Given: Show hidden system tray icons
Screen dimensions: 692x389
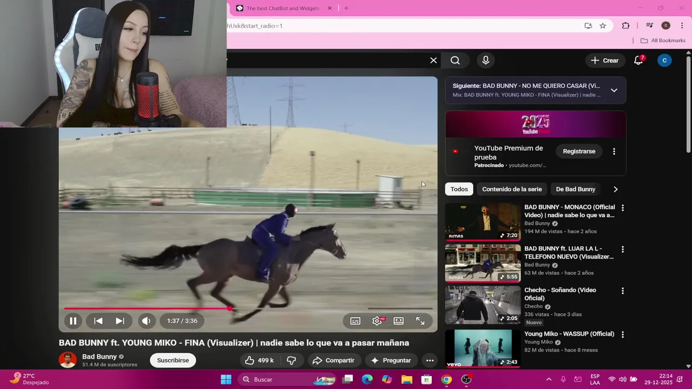Looking at the screenshot, I should (549, 379).
